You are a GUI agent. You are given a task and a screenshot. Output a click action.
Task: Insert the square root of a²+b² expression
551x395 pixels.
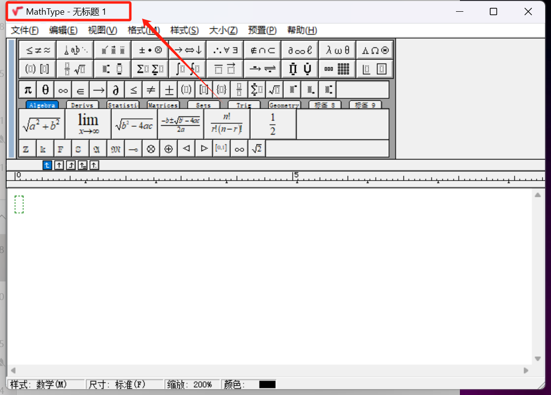click(x=42, y=124)
